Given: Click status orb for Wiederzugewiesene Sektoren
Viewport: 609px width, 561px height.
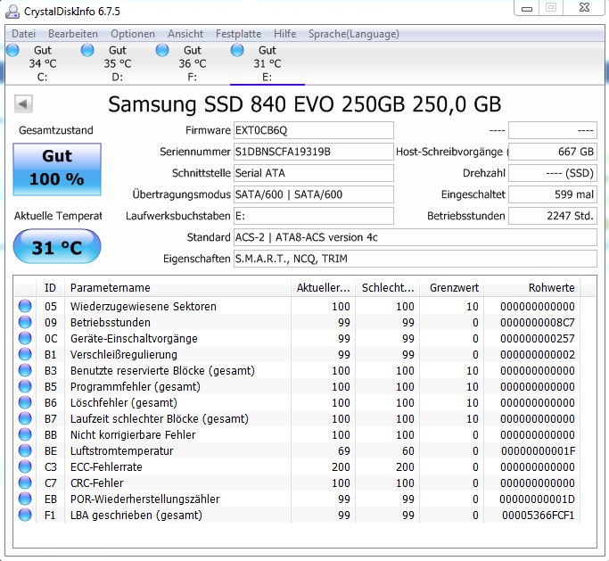Looking at the screenshot, I should 25,306.
